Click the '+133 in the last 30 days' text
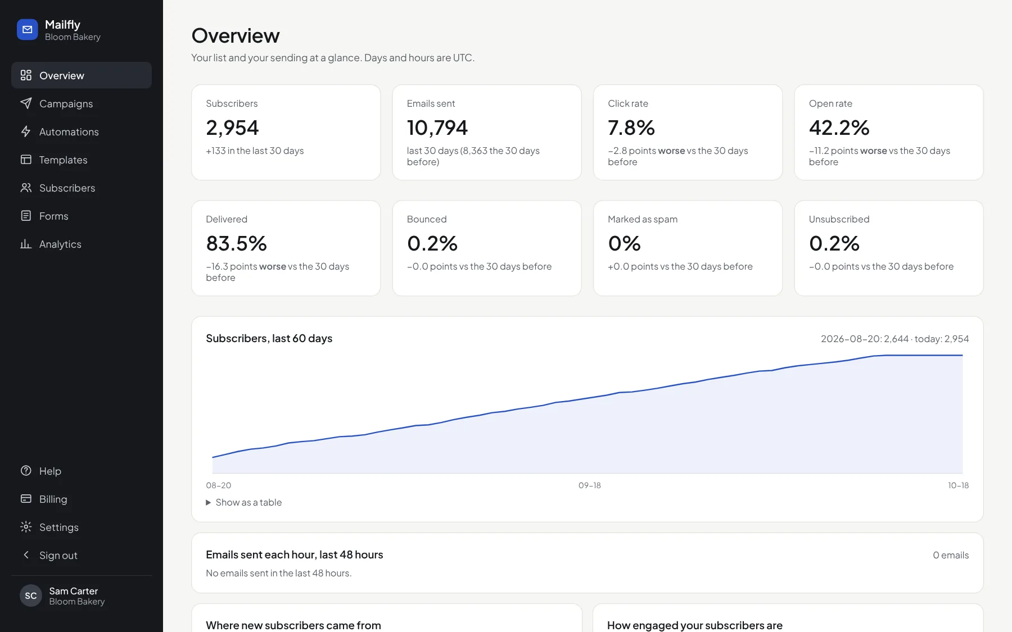 tap(255, 151)
